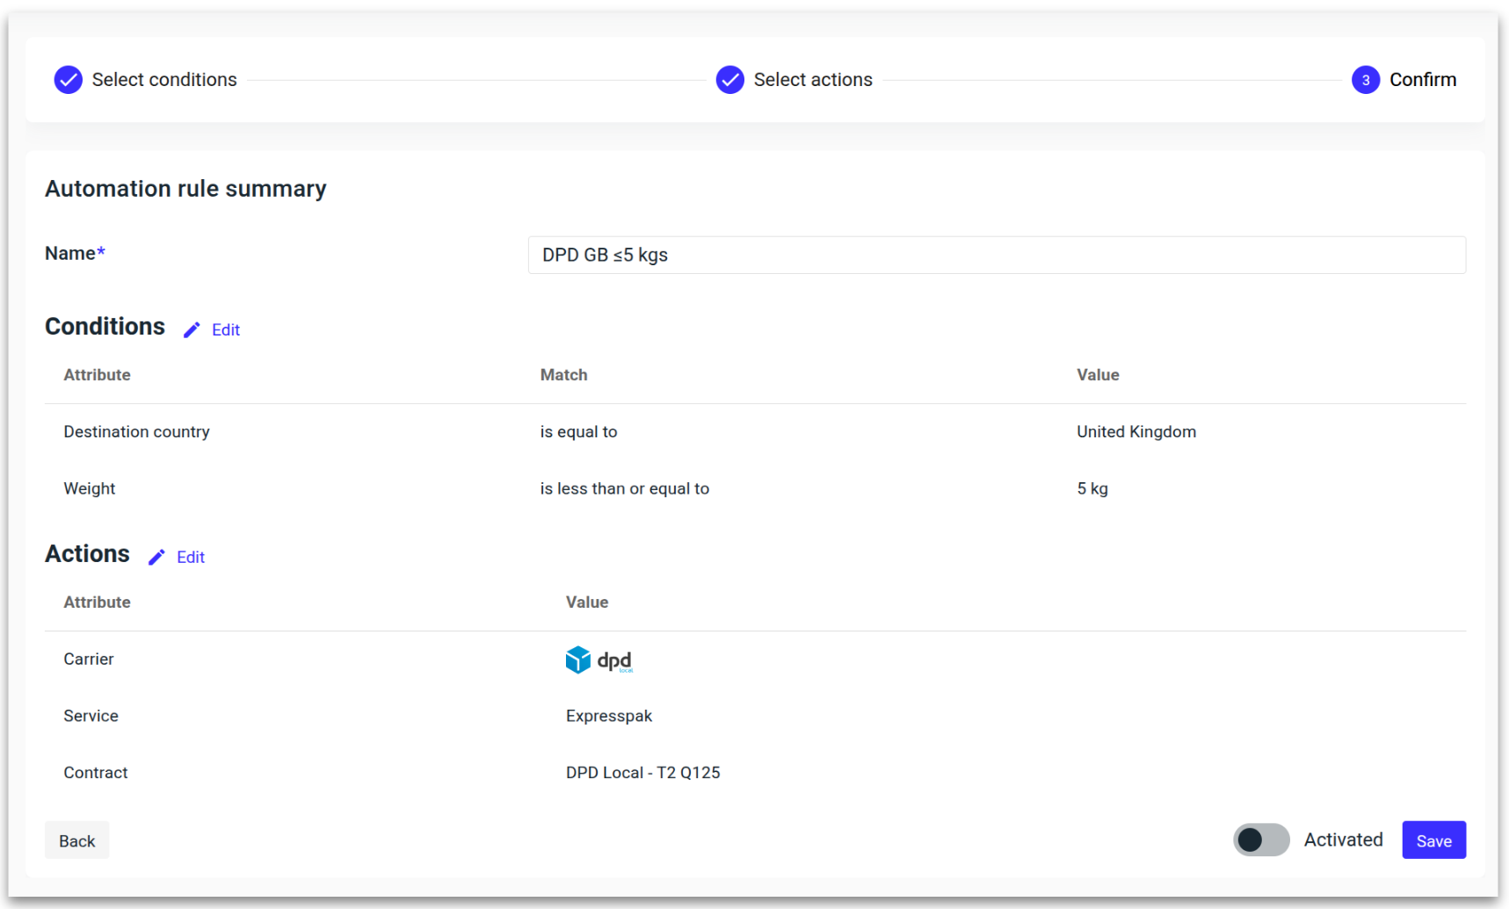Click the United Kingdom condition value

(1135, 432)
